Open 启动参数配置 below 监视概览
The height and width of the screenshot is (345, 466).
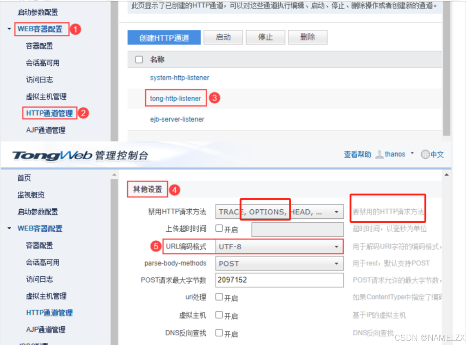(x=38, y=212)
